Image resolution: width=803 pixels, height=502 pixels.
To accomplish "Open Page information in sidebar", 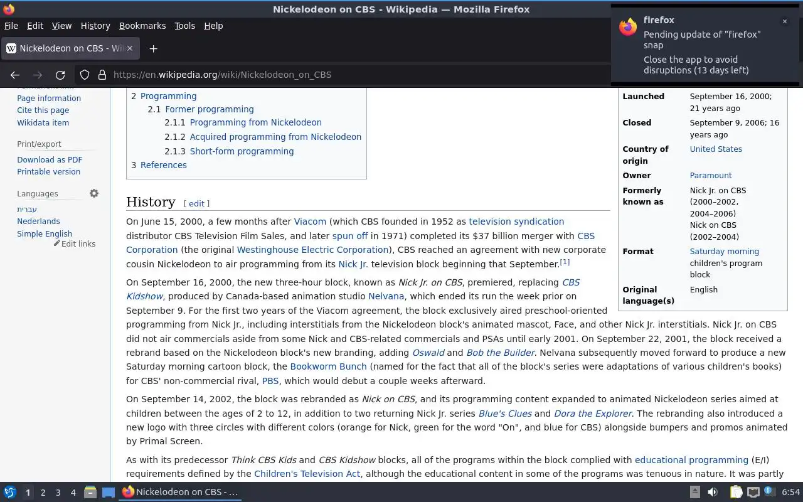I will pyautogui.click(x=49, y=99).
